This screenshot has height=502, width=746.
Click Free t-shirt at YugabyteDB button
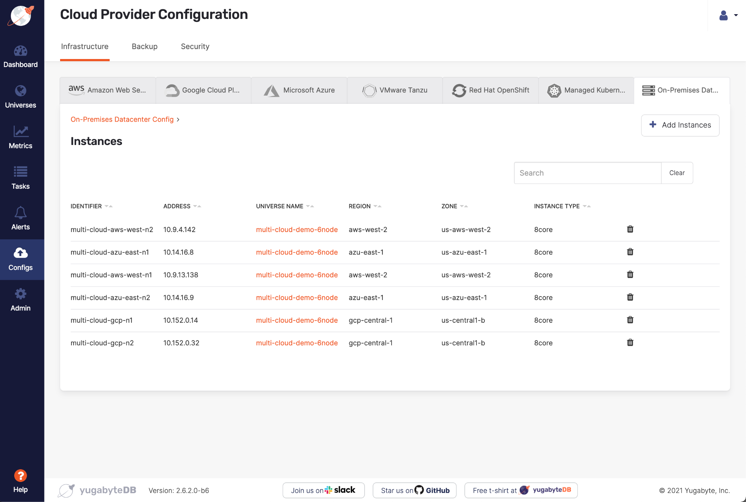[521, 490]
